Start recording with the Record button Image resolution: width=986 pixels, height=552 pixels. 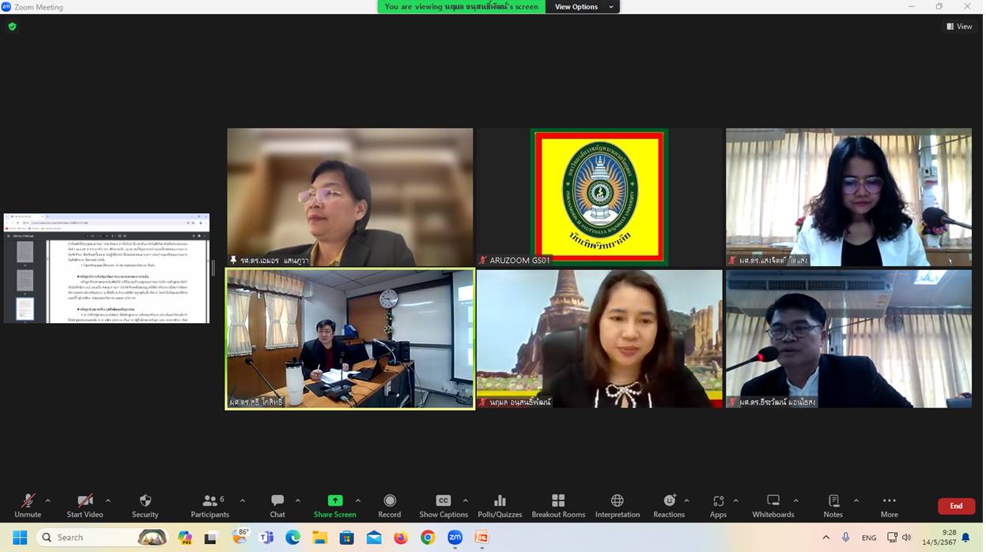tap(390, 505)
